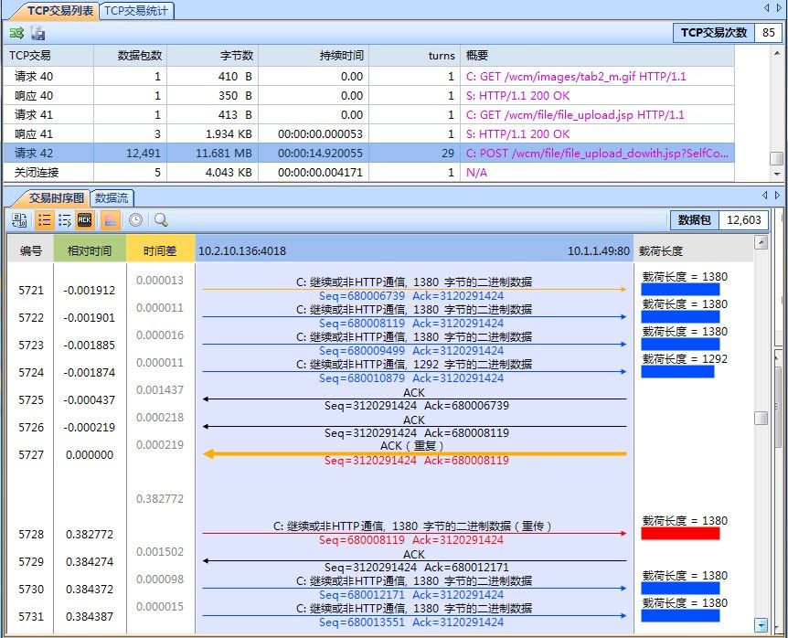Open the 数据流 tab
The height and width of the screenshot is (638, 788).
tap(112, 197)
